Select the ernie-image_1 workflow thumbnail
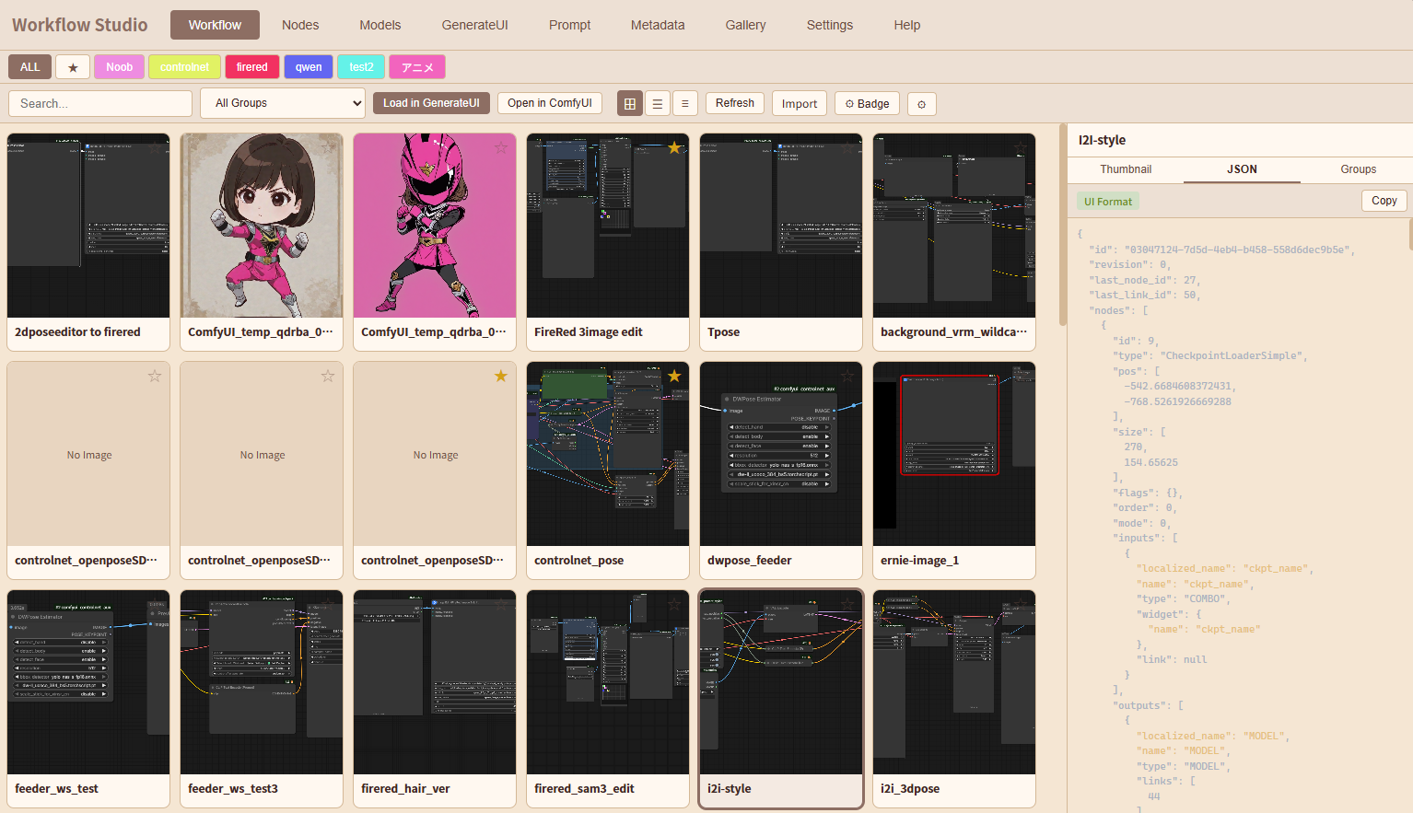 click(954, 454)
